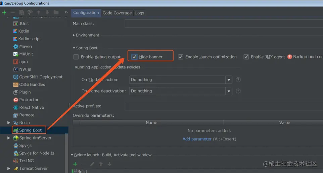Viewport: 323px width, 173px height.
Task: Click the Remove Configuration minus icon
Action: [13, 12]
